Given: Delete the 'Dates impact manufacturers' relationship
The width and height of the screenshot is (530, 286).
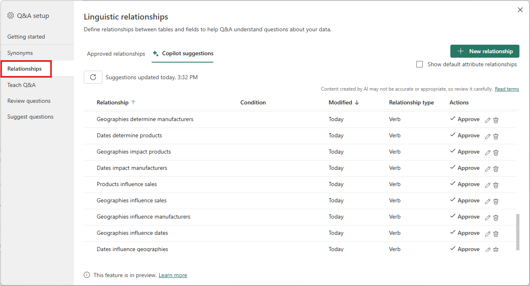Looking at the screenshot, I should coord(496,169).
